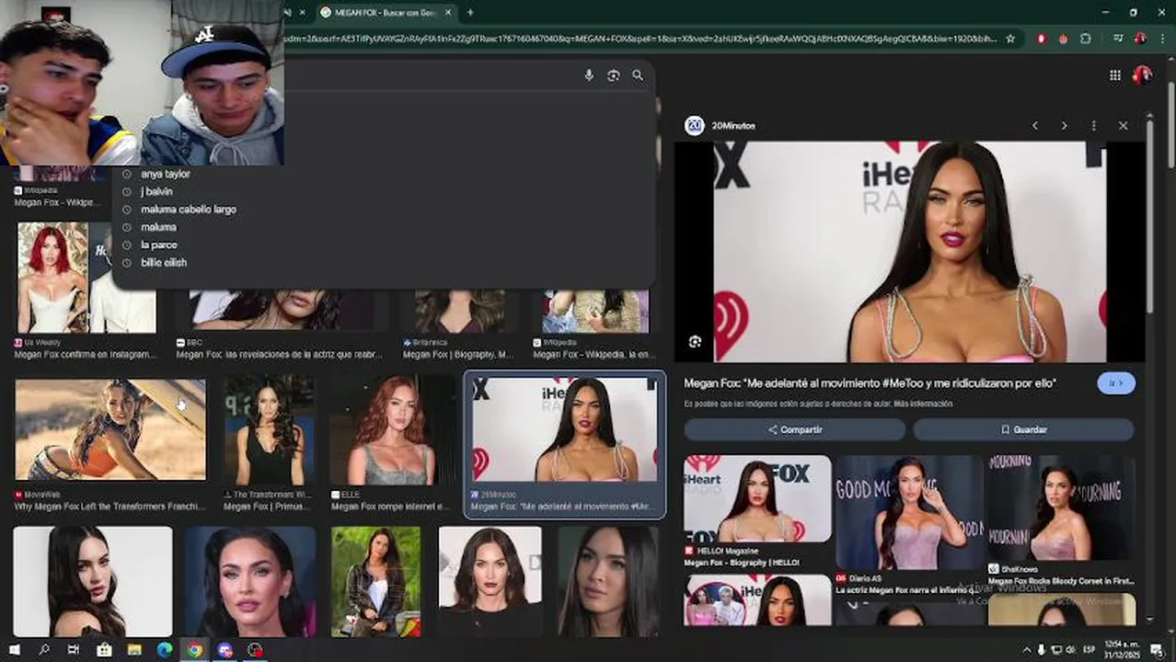Go to next image in preview panel
The image size is (1176, 662).
(1065, 125)
